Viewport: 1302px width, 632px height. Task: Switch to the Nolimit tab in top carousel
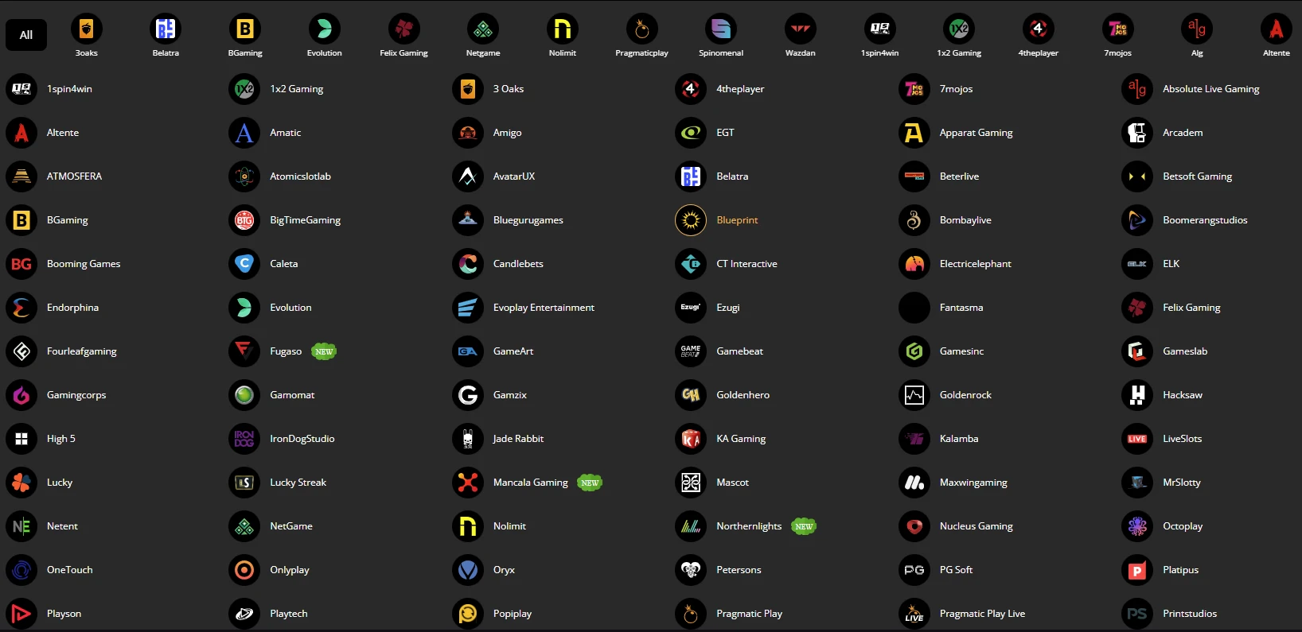[x=563, y=37]
